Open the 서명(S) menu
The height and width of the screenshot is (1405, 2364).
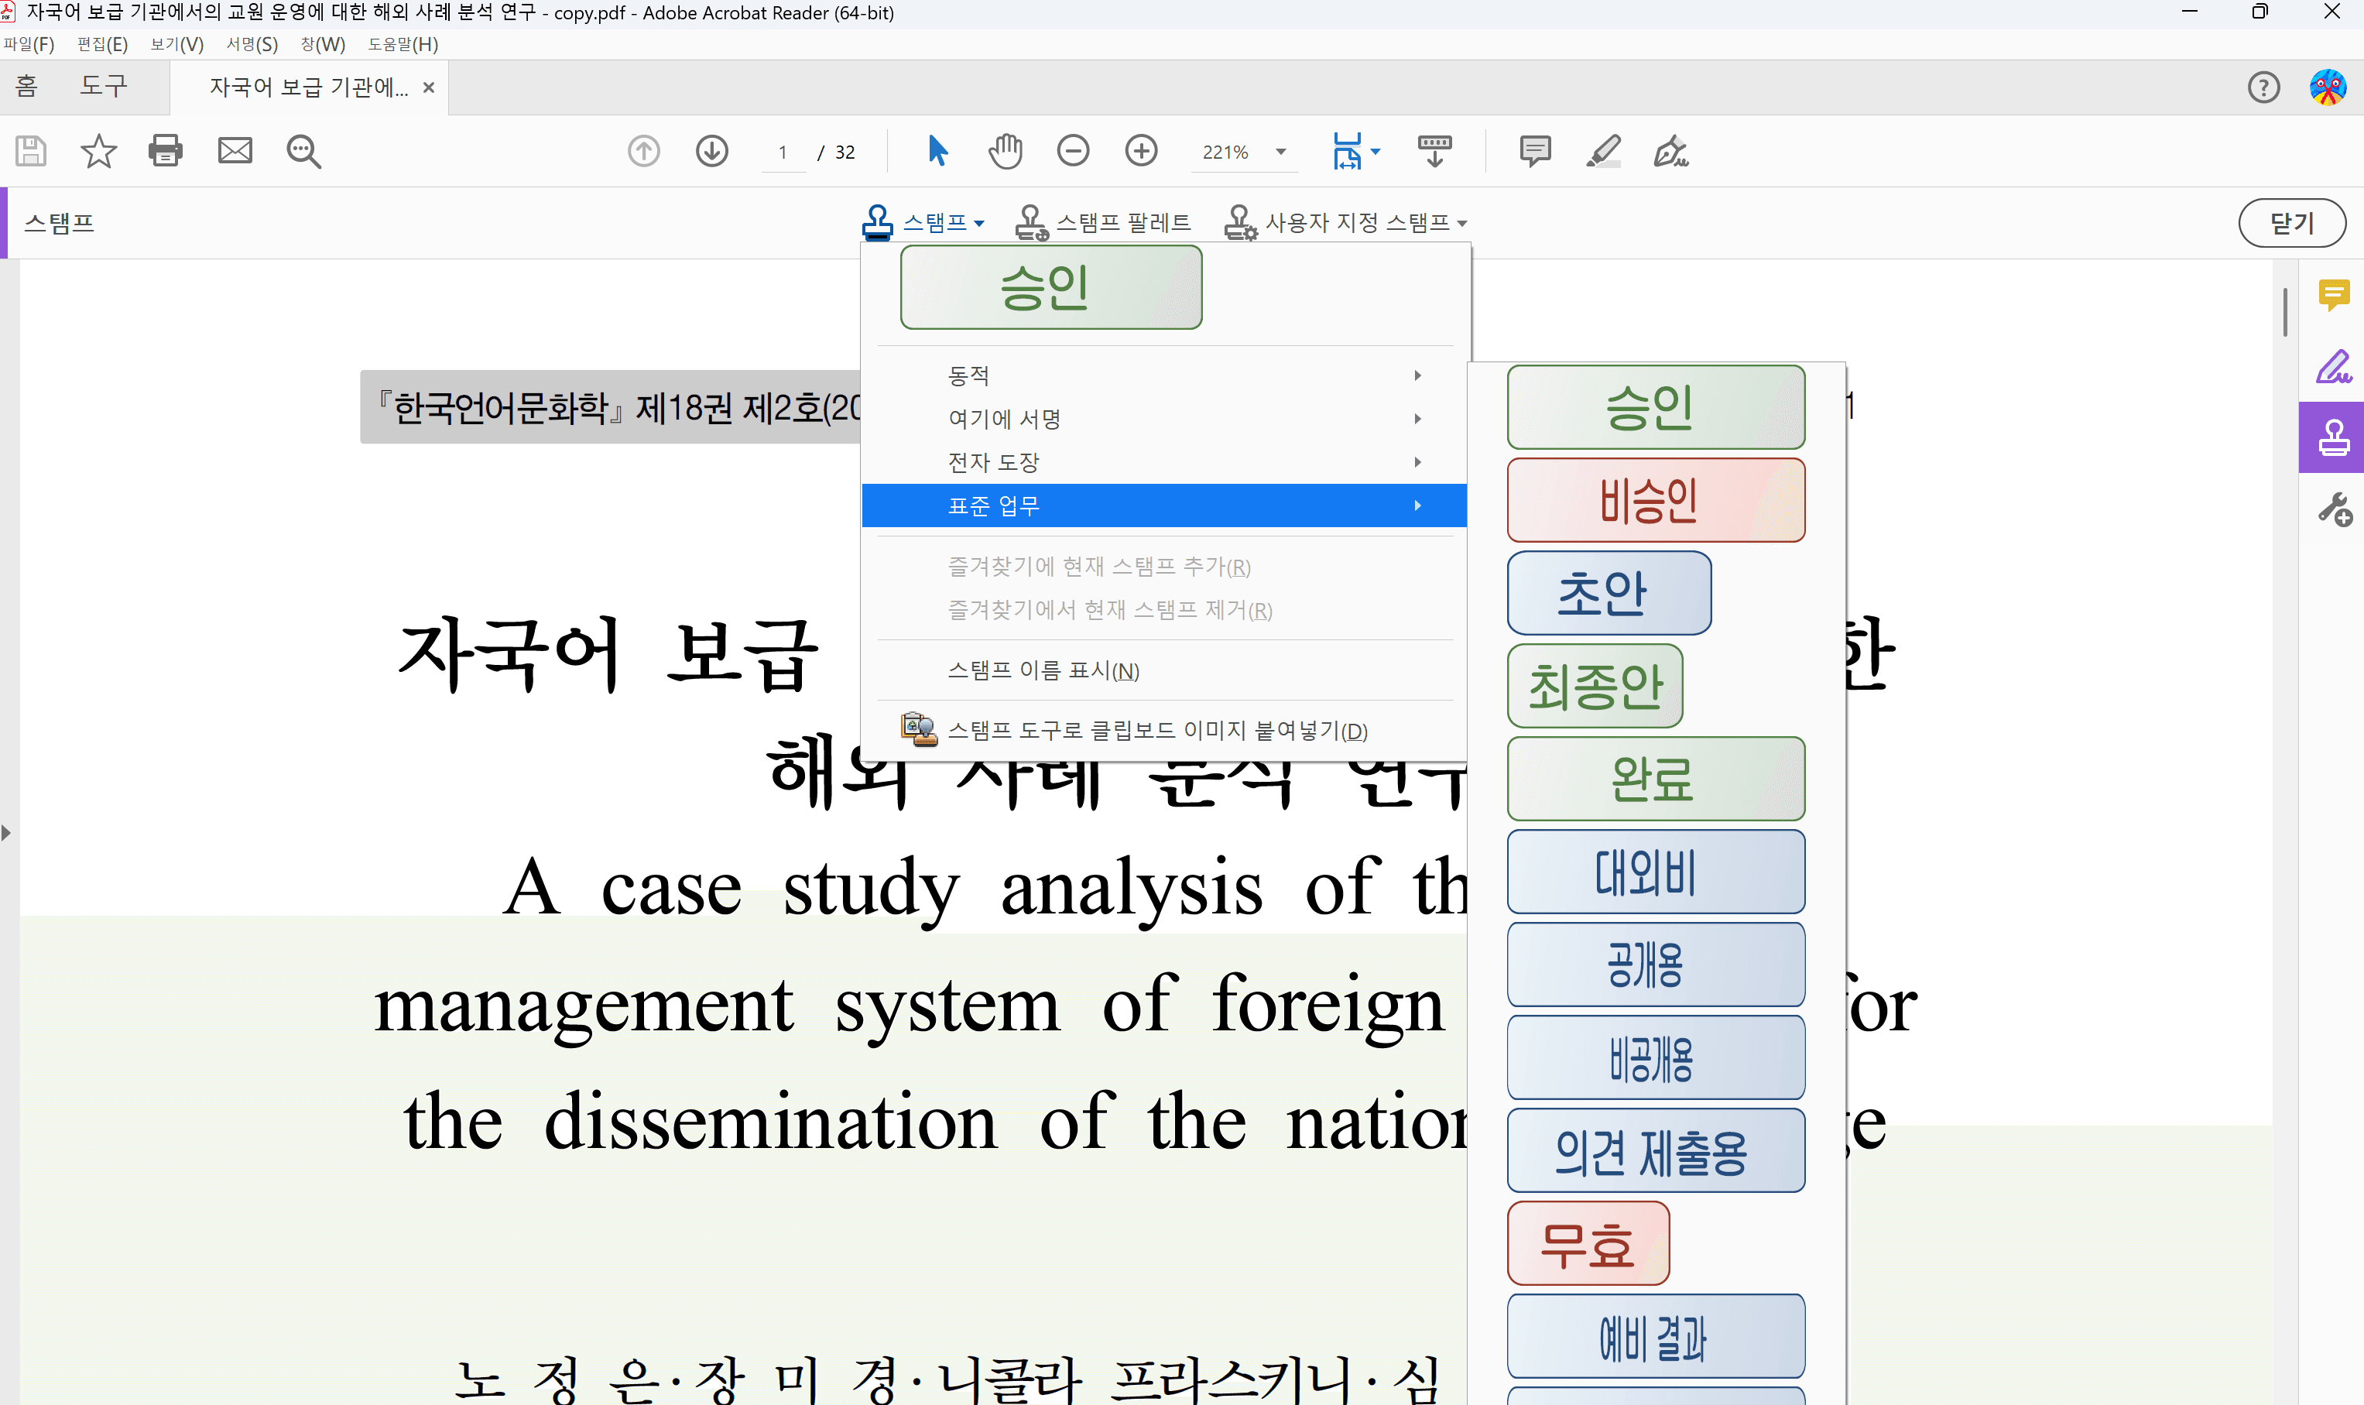click(252, 44)
